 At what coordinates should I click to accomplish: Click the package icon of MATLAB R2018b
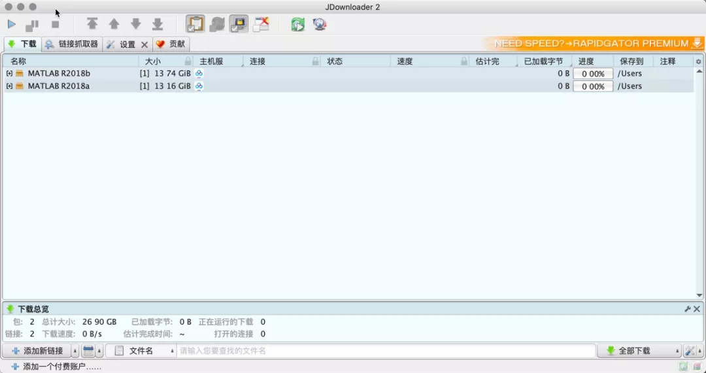[x=20, y=73]
